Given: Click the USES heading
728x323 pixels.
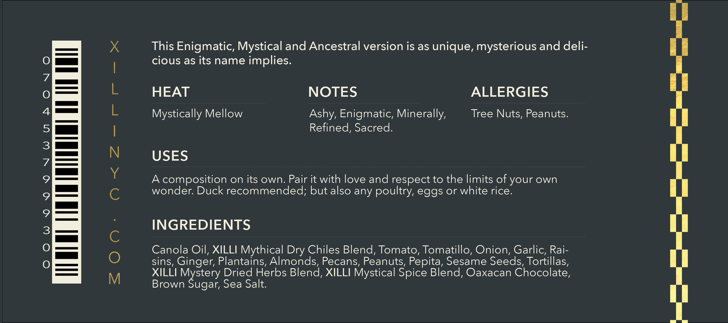Looking at the screenshot, I should (170, 156).
